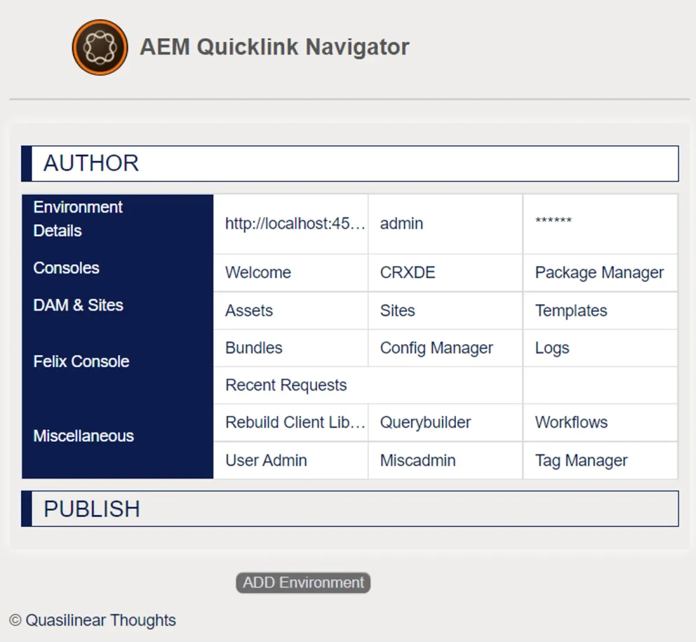
Task: Expand the PUBLISH environment section
Action: point(350,509)
